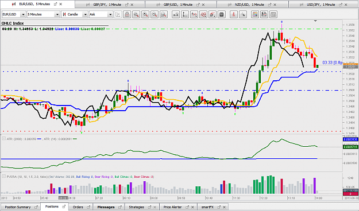Click the OHLC Index title label
359x211 pixels.
[13, 23]
